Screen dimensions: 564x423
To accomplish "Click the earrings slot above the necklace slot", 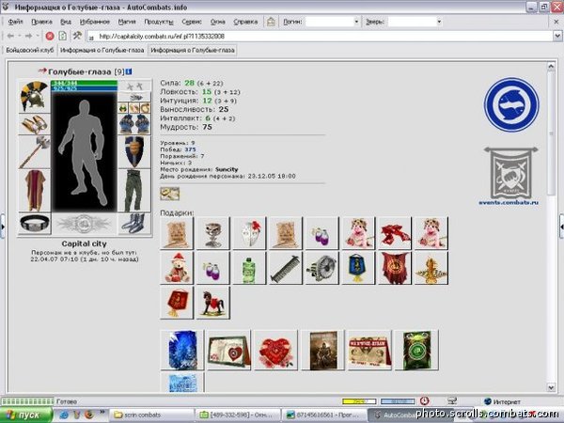I will coord(134,86).
